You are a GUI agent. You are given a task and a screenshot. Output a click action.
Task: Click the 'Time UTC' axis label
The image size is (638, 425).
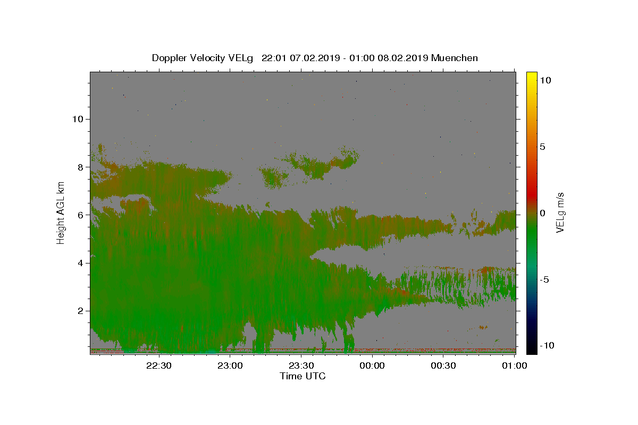pyautogui.click(x=303, y=376)
